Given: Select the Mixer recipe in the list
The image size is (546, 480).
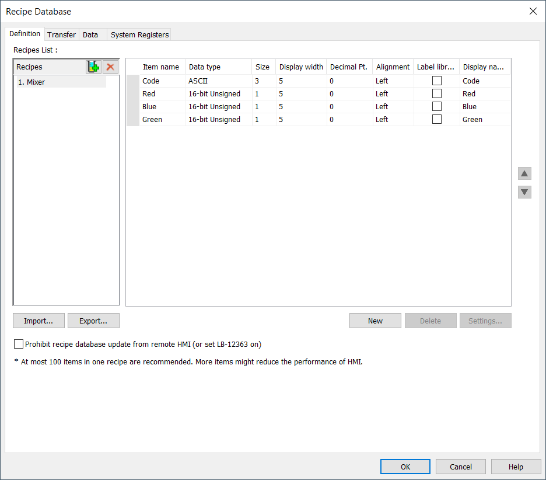Looking at the screenshot, I should 61,82.
